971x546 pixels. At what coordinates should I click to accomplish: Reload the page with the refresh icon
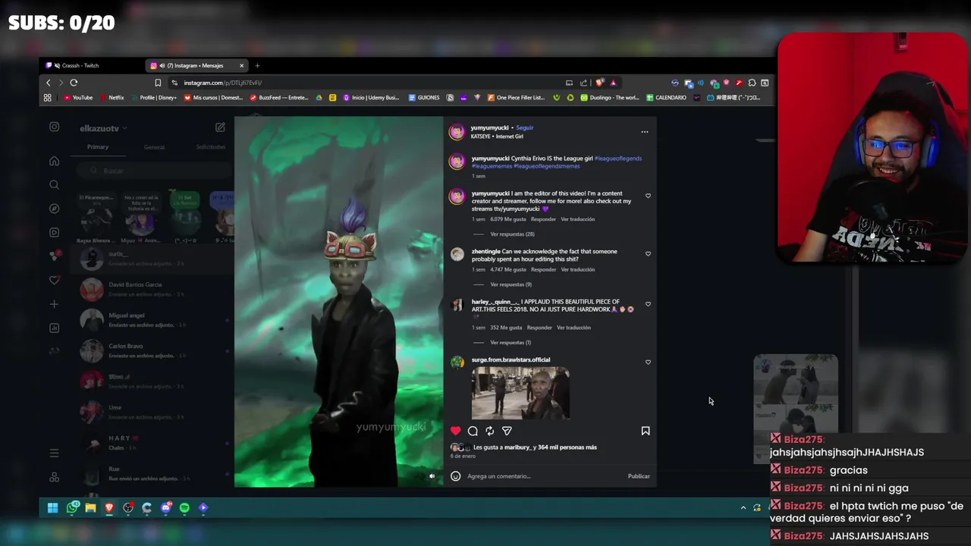(x=74, y=83)
